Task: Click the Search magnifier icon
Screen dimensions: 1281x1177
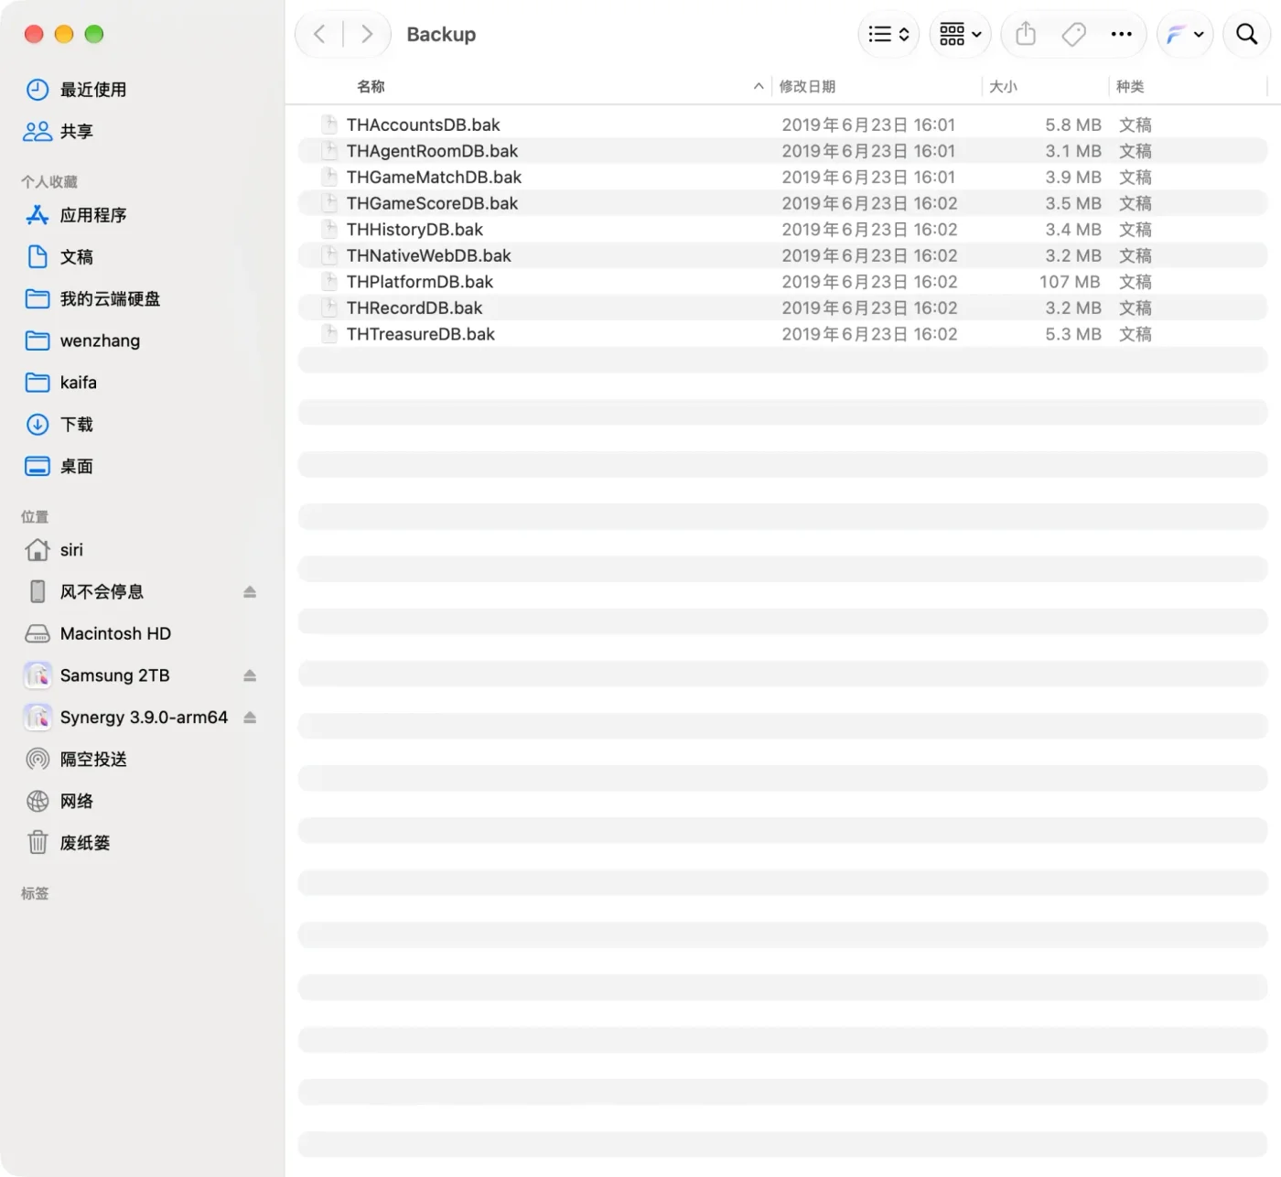Action: click(1246, 35)
